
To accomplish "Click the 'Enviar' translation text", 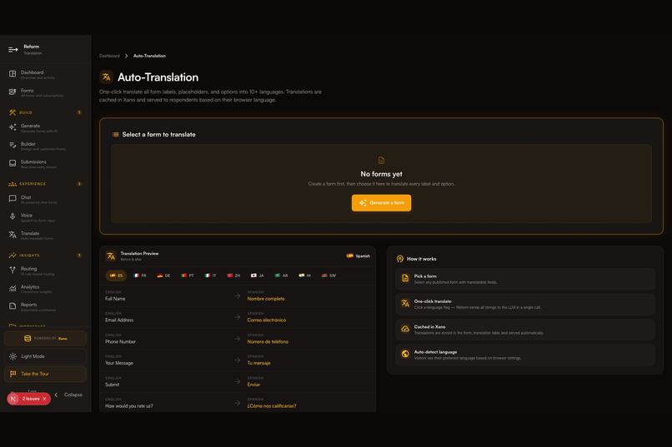I will (253, 385).
